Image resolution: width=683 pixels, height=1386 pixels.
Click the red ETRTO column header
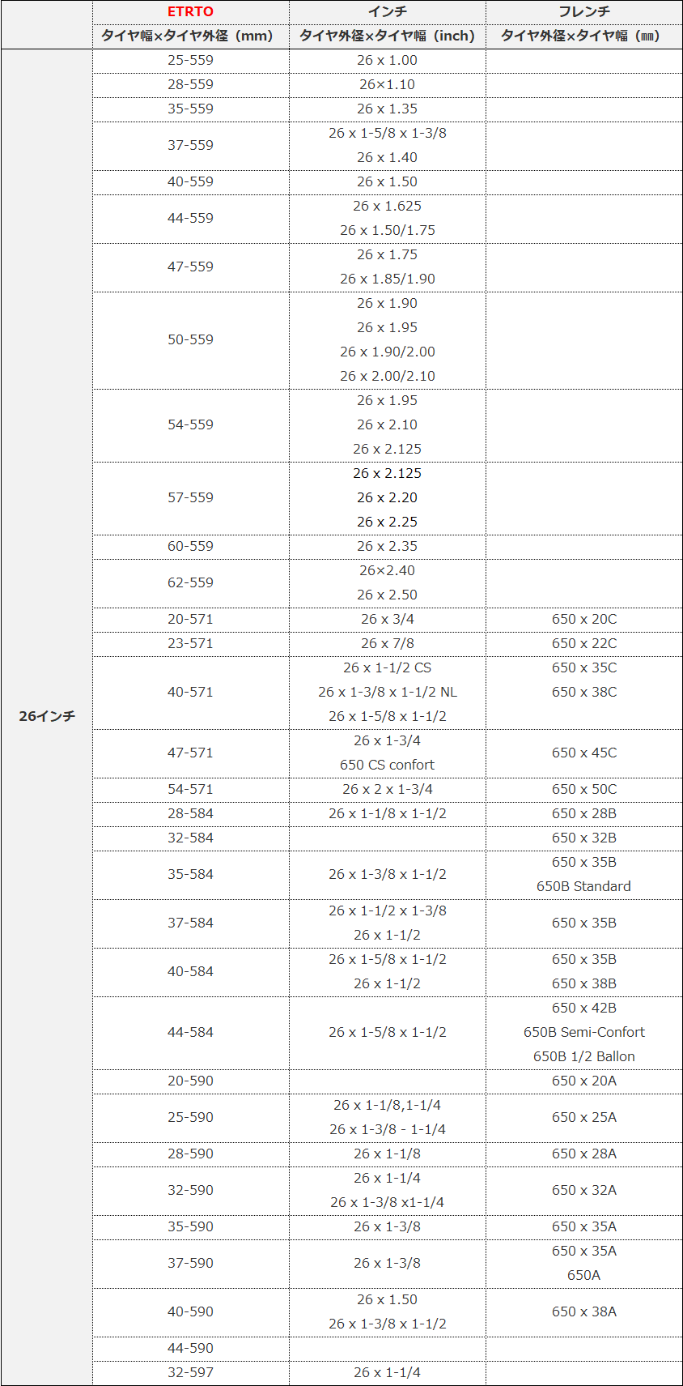(190, 12)
